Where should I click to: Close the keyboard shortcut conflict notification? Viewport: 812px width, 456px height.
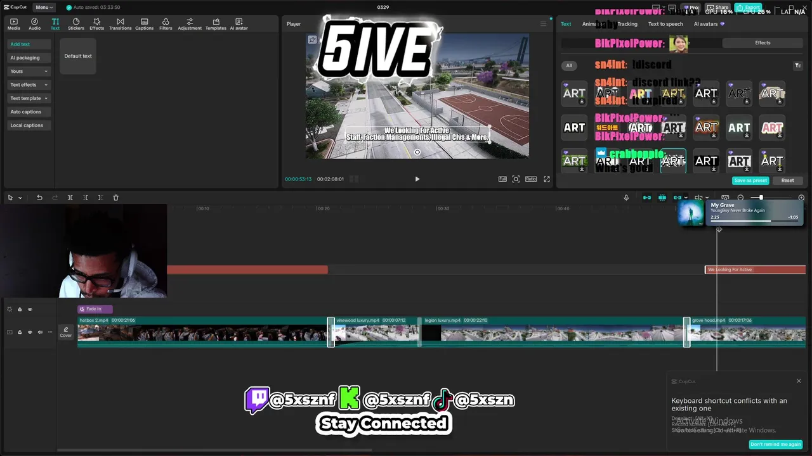click(x=799, y=381)
